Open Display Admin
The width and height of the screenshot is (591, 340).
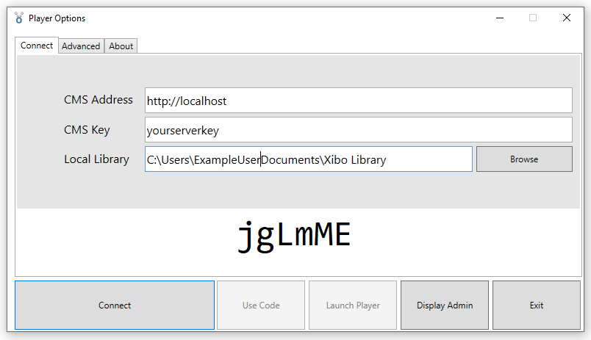[x=445, y=305]
